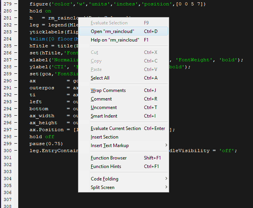The image size is (253, 208).
Task: Choose the Comment menu entry
Action: click(101, 99)
